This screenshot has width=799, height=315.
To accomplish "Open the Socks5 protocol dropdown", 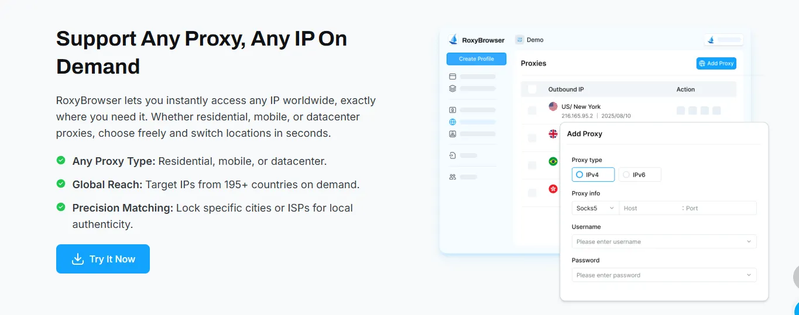I will [x=596, y=208].
